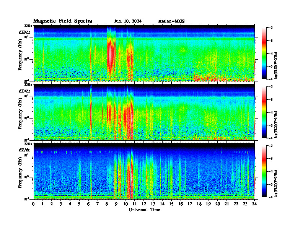This screenshot has width=303, height=234.
Task: Click the dZ/dt panel color scale bar
Action: tap(264, 171)
